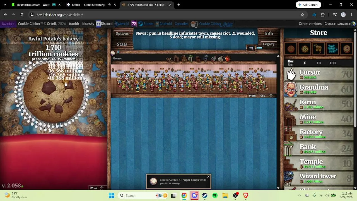Buy a Wizard tower building

[x=319, y=178]
